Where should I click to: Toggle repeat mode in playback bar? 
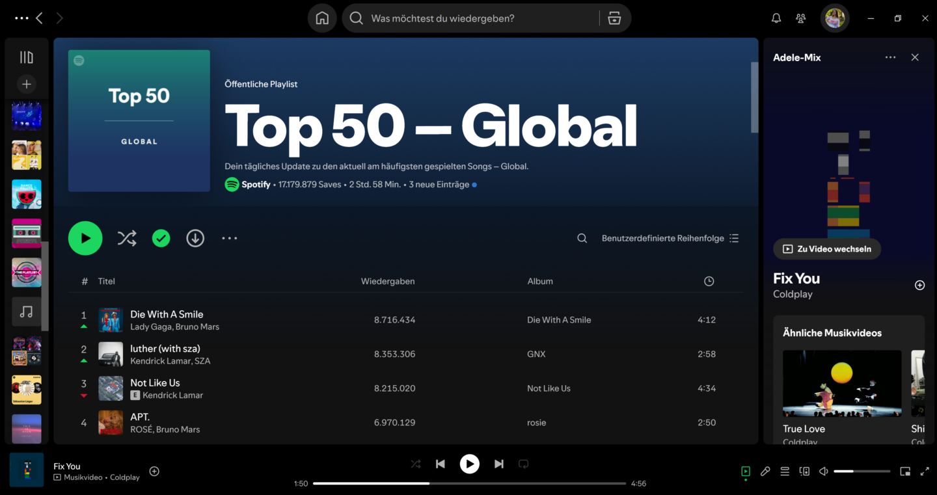click(x=523, y=464)
